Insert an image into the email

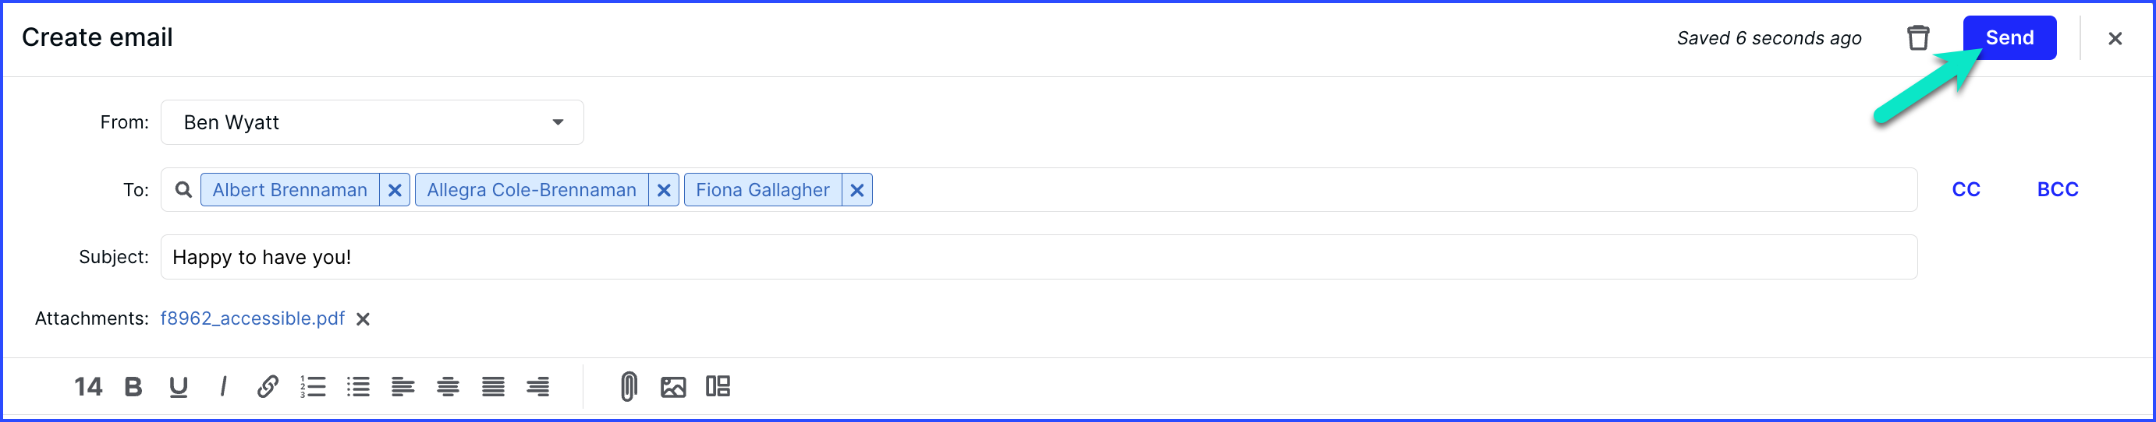pos(673,387)
